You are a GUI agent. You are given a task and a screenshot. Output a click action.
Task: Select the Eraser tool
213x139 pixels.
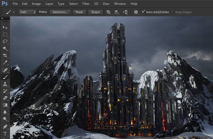tap(5, 98)
